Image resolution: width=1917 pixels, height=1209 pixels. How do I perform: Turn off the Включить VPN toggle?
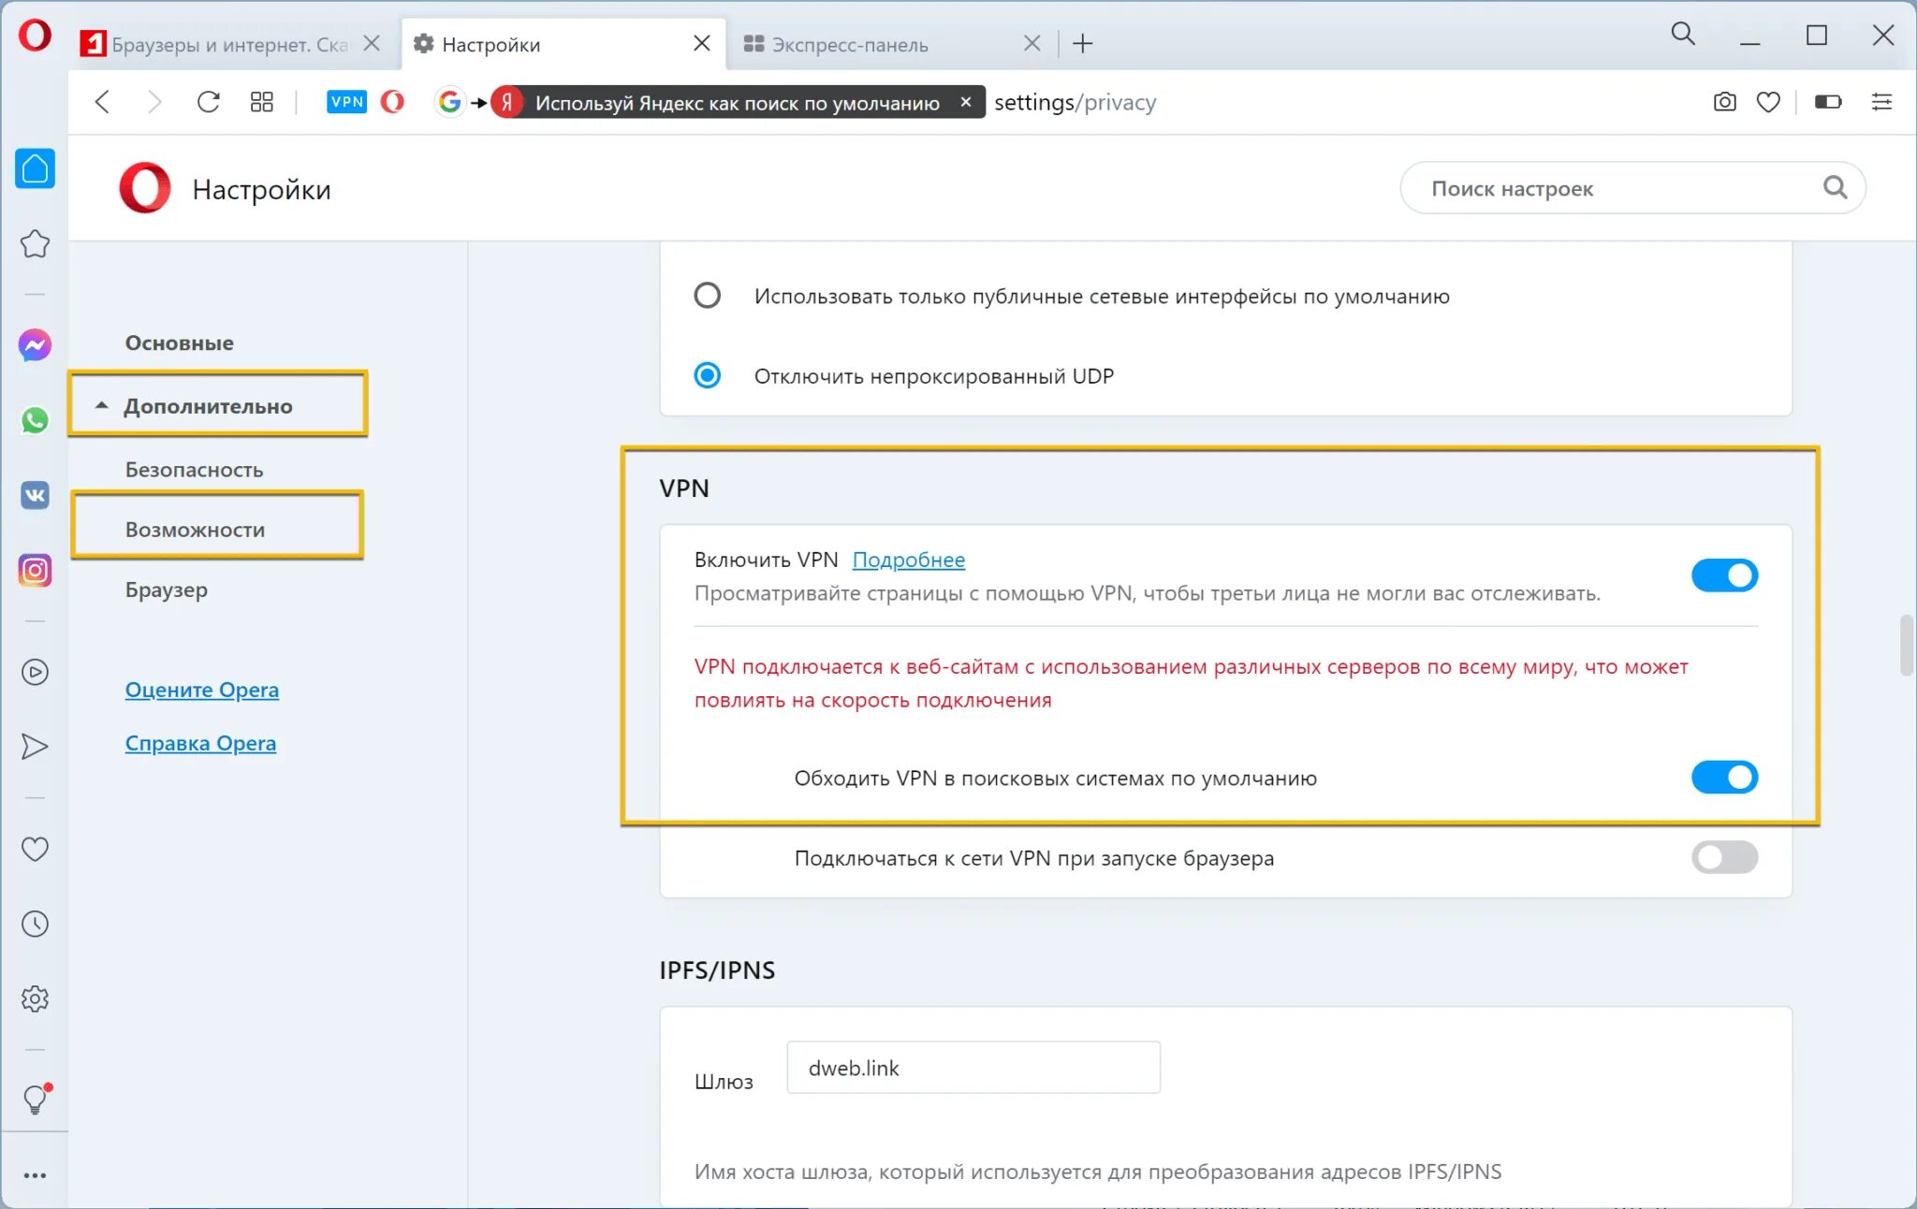pos(1724,575)
